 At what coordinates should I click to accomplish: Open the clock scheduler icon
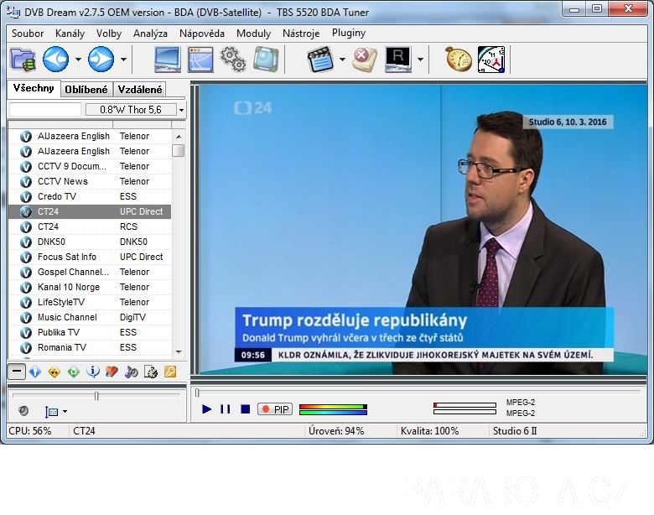point(491,60)
